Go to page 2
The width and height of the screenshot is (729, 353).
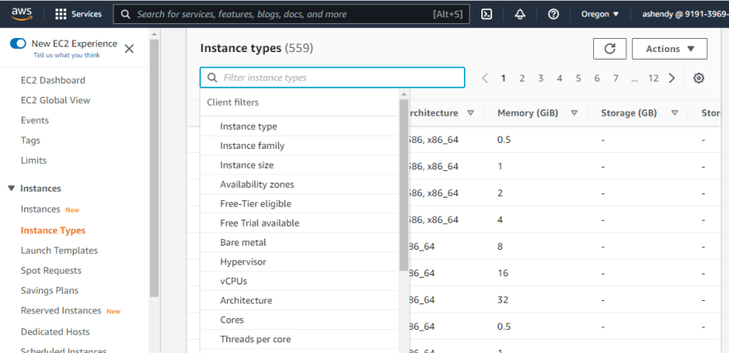(522, 79)
